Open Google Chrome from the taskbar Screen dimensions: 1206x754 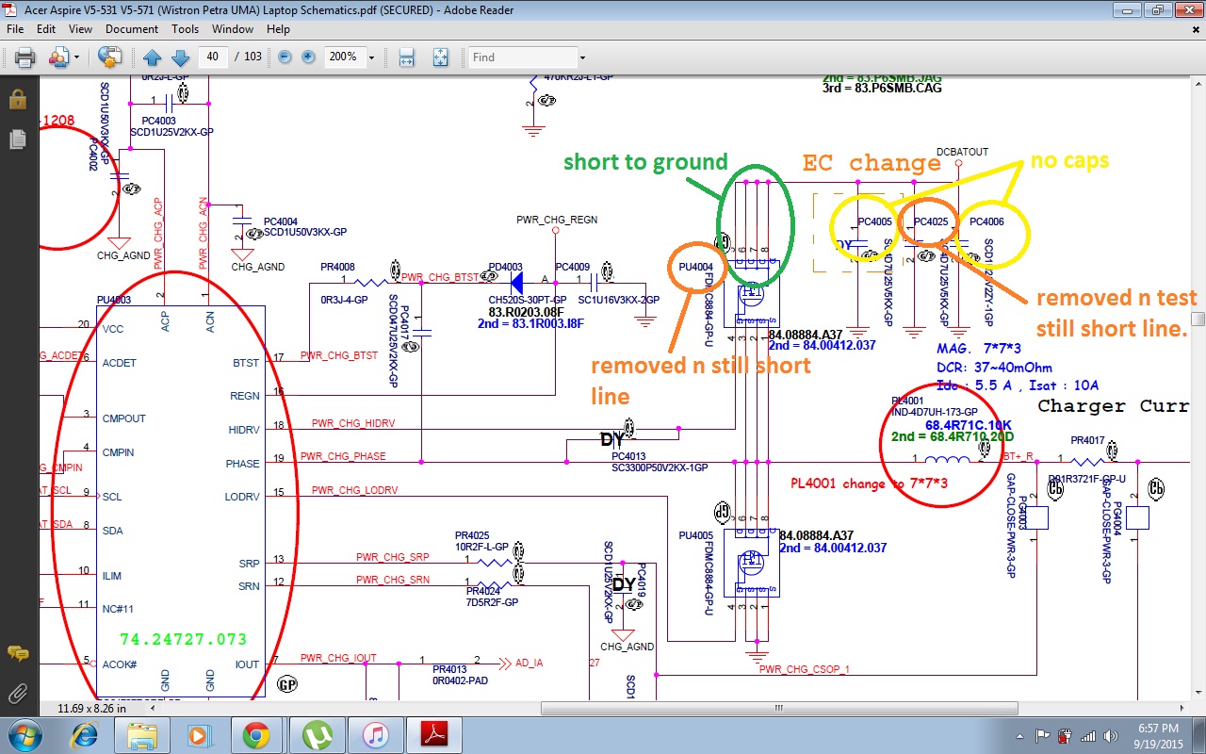pyautogui.click(x=256, y=734)
